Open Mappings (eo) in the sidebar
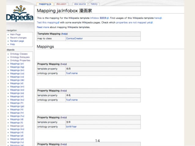This screenshot has height=146, width=195. [x=17, y=90]
